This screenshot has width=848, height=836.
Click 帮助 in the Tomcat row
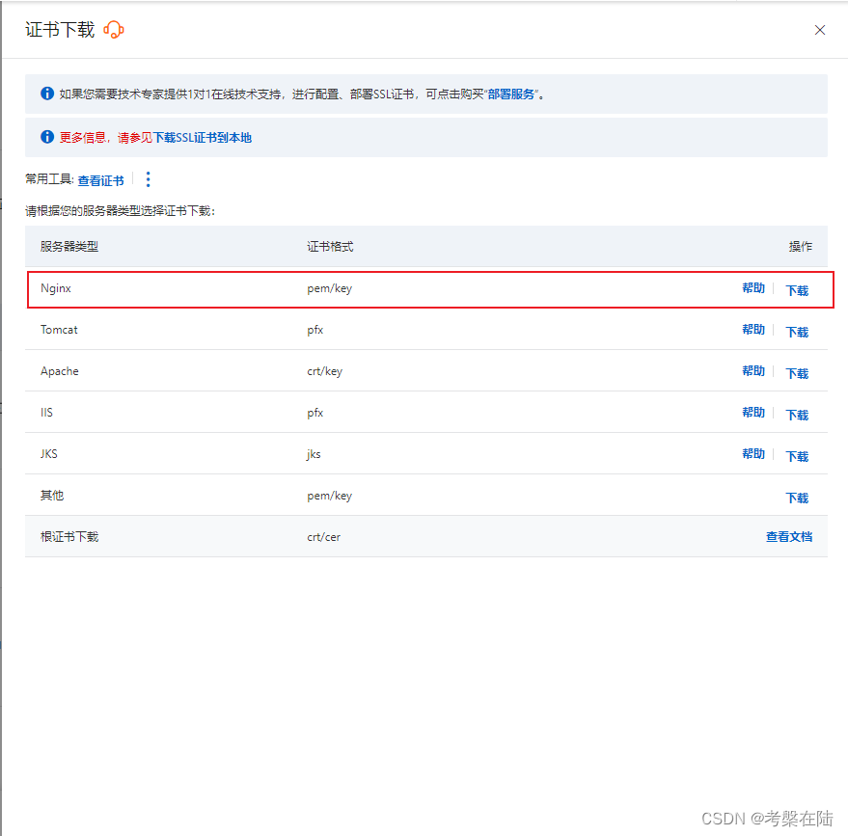pyautogui.click(x=752, y=329)
